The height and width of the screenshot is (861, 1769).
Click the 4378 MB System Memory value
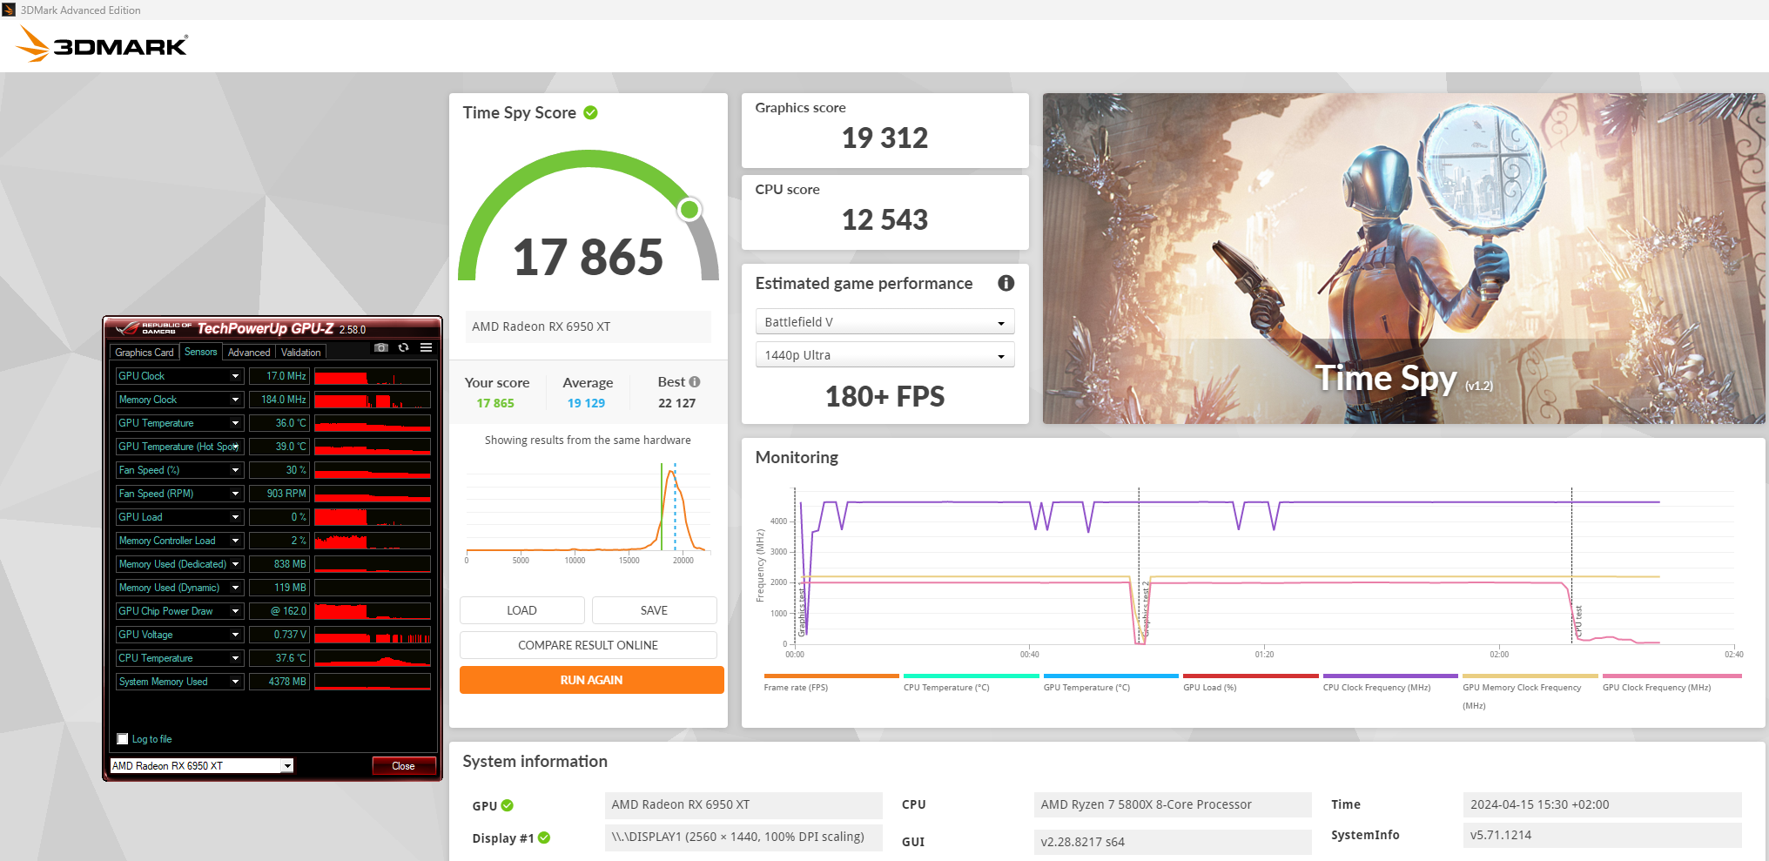point(279,682)
